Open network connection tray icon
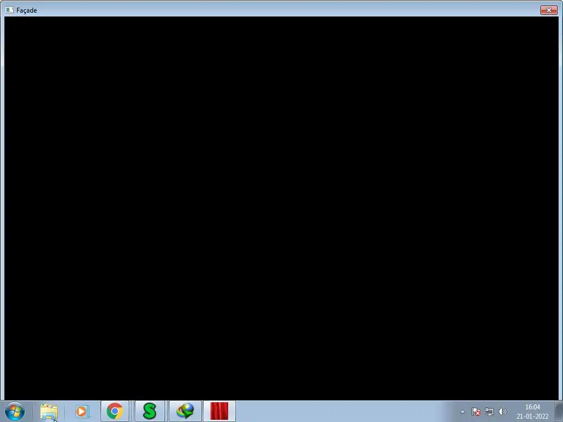This screenshot has height=422, width=563. (489, 412)
